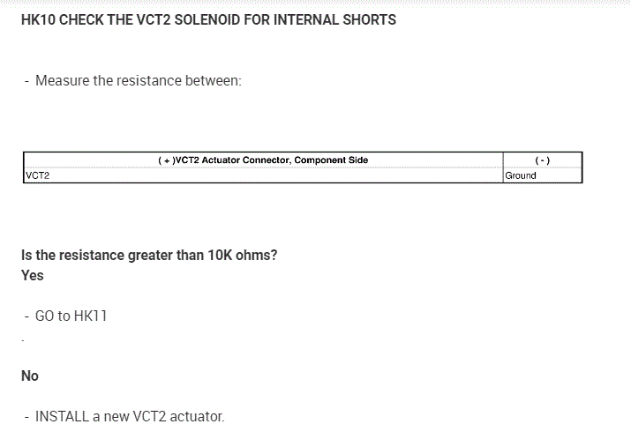Select the VCT2 table cell
Image resolution: width=631 pixels, height=439 pixels.
point(38,175)
